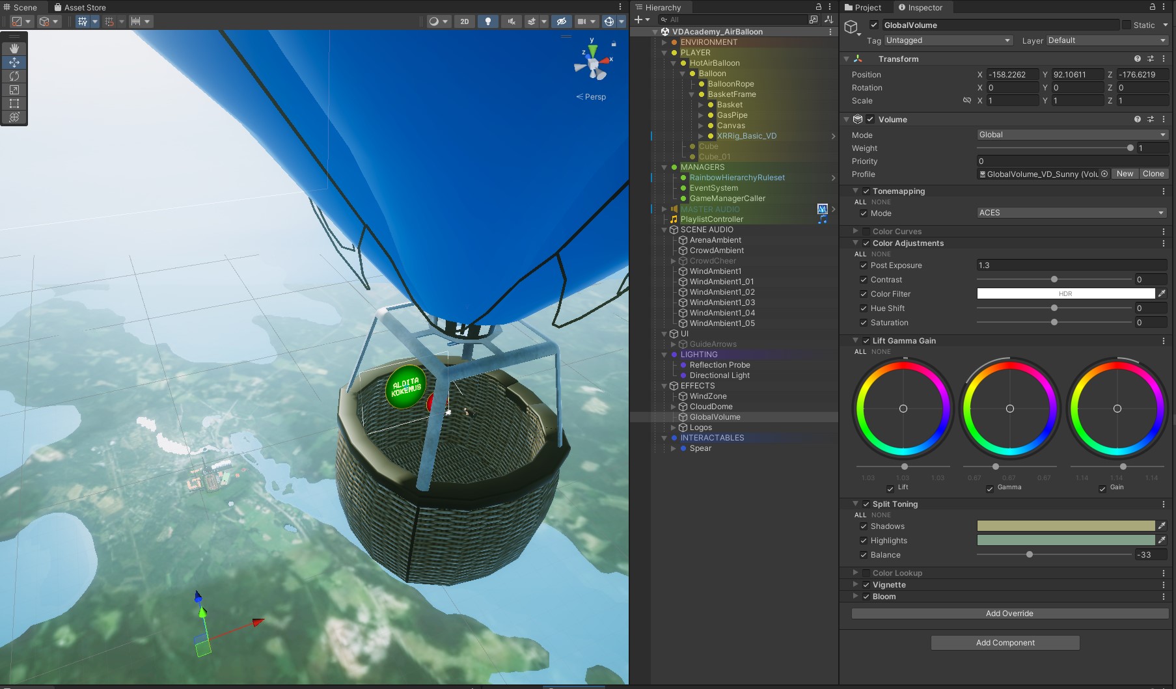Select the Rotate tool in scene toolbar

14,76
